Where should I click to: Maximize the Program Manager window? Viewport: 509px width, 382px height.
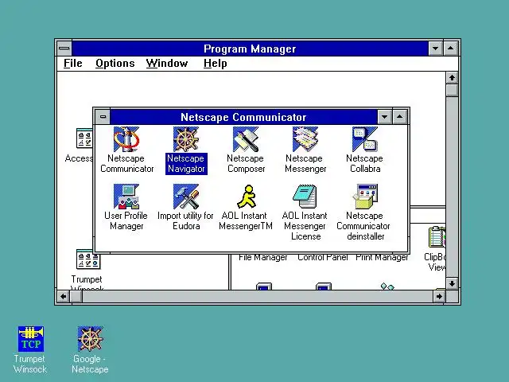[451, 49]
